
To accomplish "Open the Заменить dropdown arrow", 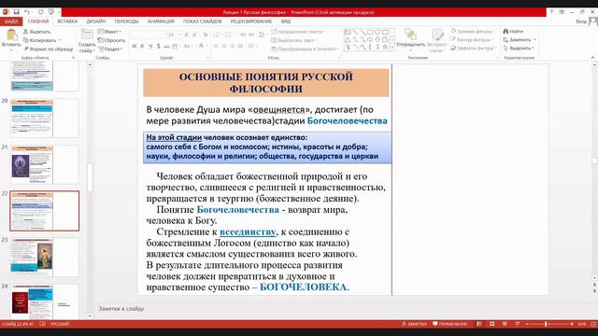I will click(534, 39).
